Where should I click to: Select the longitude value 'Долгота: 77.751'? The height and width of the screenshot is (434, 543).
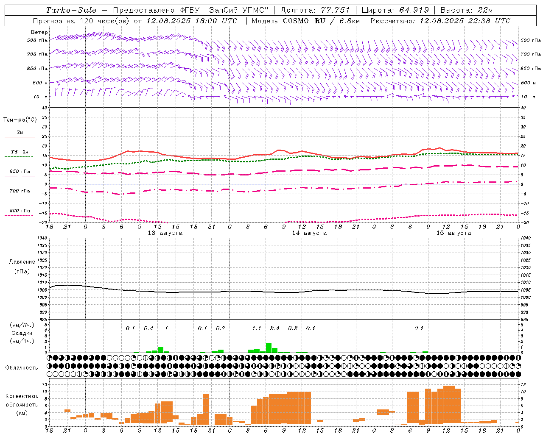[315, 10]
